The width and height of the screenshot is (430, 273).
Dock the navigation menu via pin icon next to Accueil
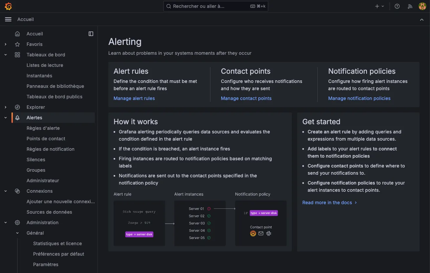pyautogui.click(x=91, y=33)
